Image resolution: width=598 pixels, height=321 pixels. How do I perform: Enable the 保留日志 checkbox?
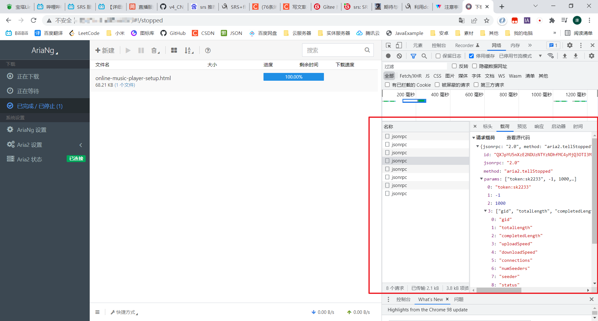click(x=437, y=56)
